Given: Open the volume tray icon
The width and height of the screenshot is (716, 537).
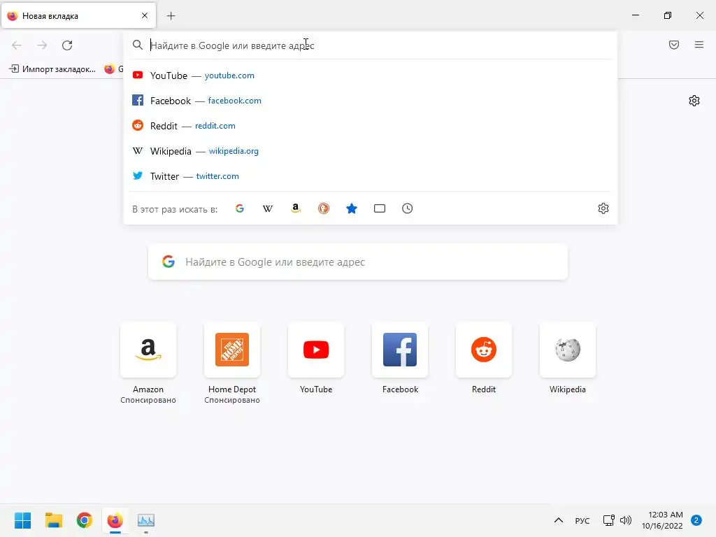Looking at the screenshot, I should [626, 520].
